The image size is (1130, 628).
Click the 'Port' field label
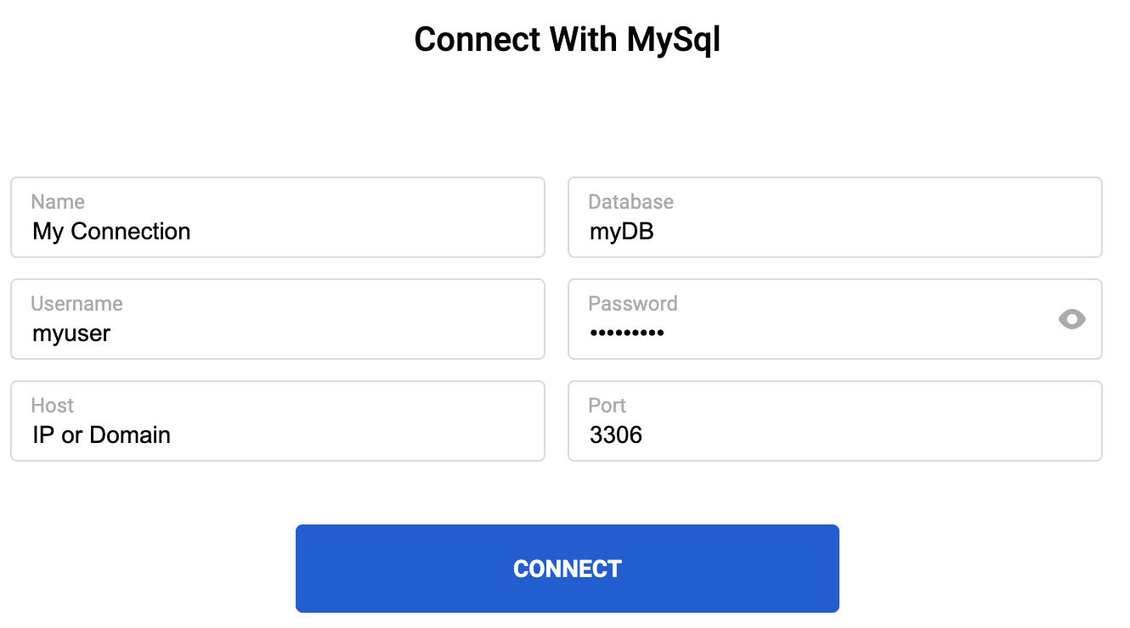[607, 406]
